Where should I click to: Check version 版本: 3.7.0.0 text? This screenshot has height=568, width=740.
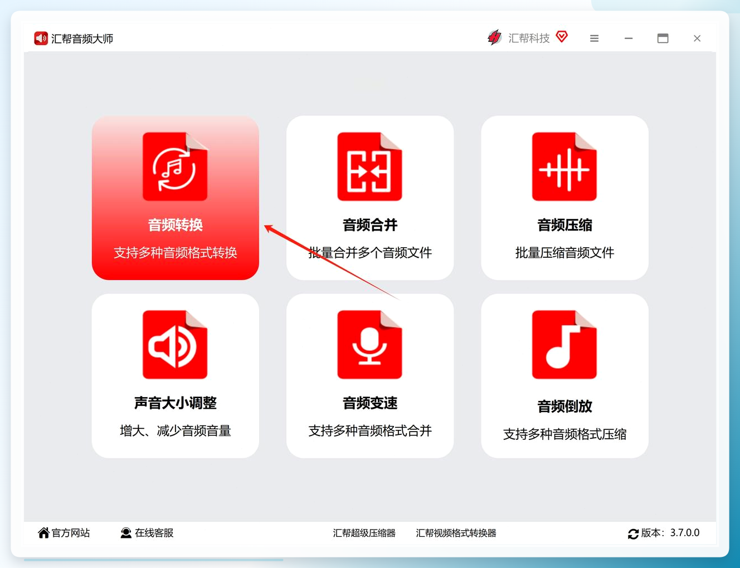pos(670,533)
